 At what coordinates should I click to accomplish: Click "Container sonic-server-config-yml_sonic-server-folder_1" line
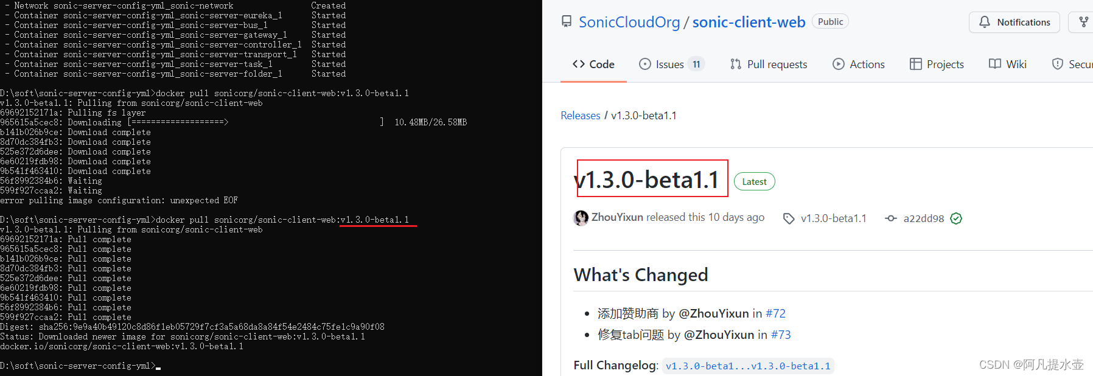coord(175,74)
